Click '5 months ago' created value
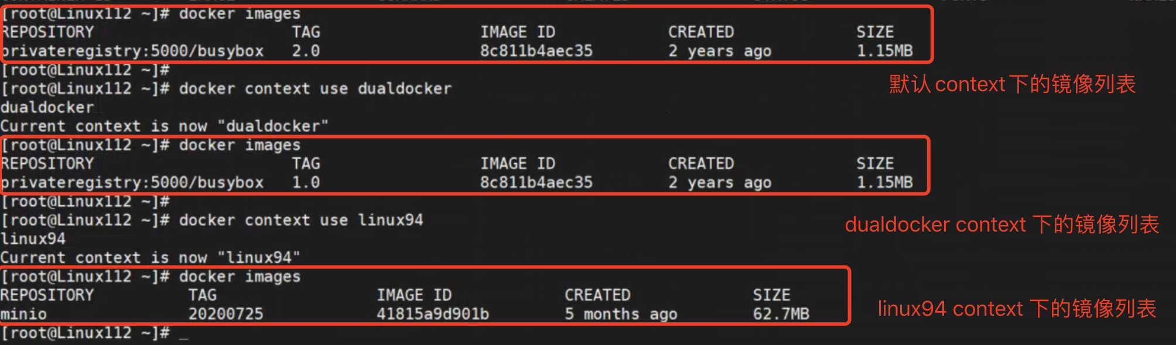 click(x=620, y=314)
